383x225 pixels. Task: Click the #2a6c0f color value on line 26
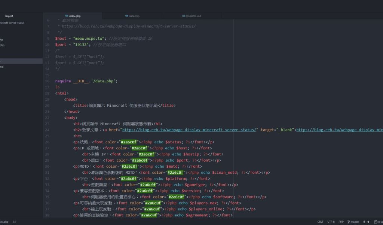[x=129, y=142]
